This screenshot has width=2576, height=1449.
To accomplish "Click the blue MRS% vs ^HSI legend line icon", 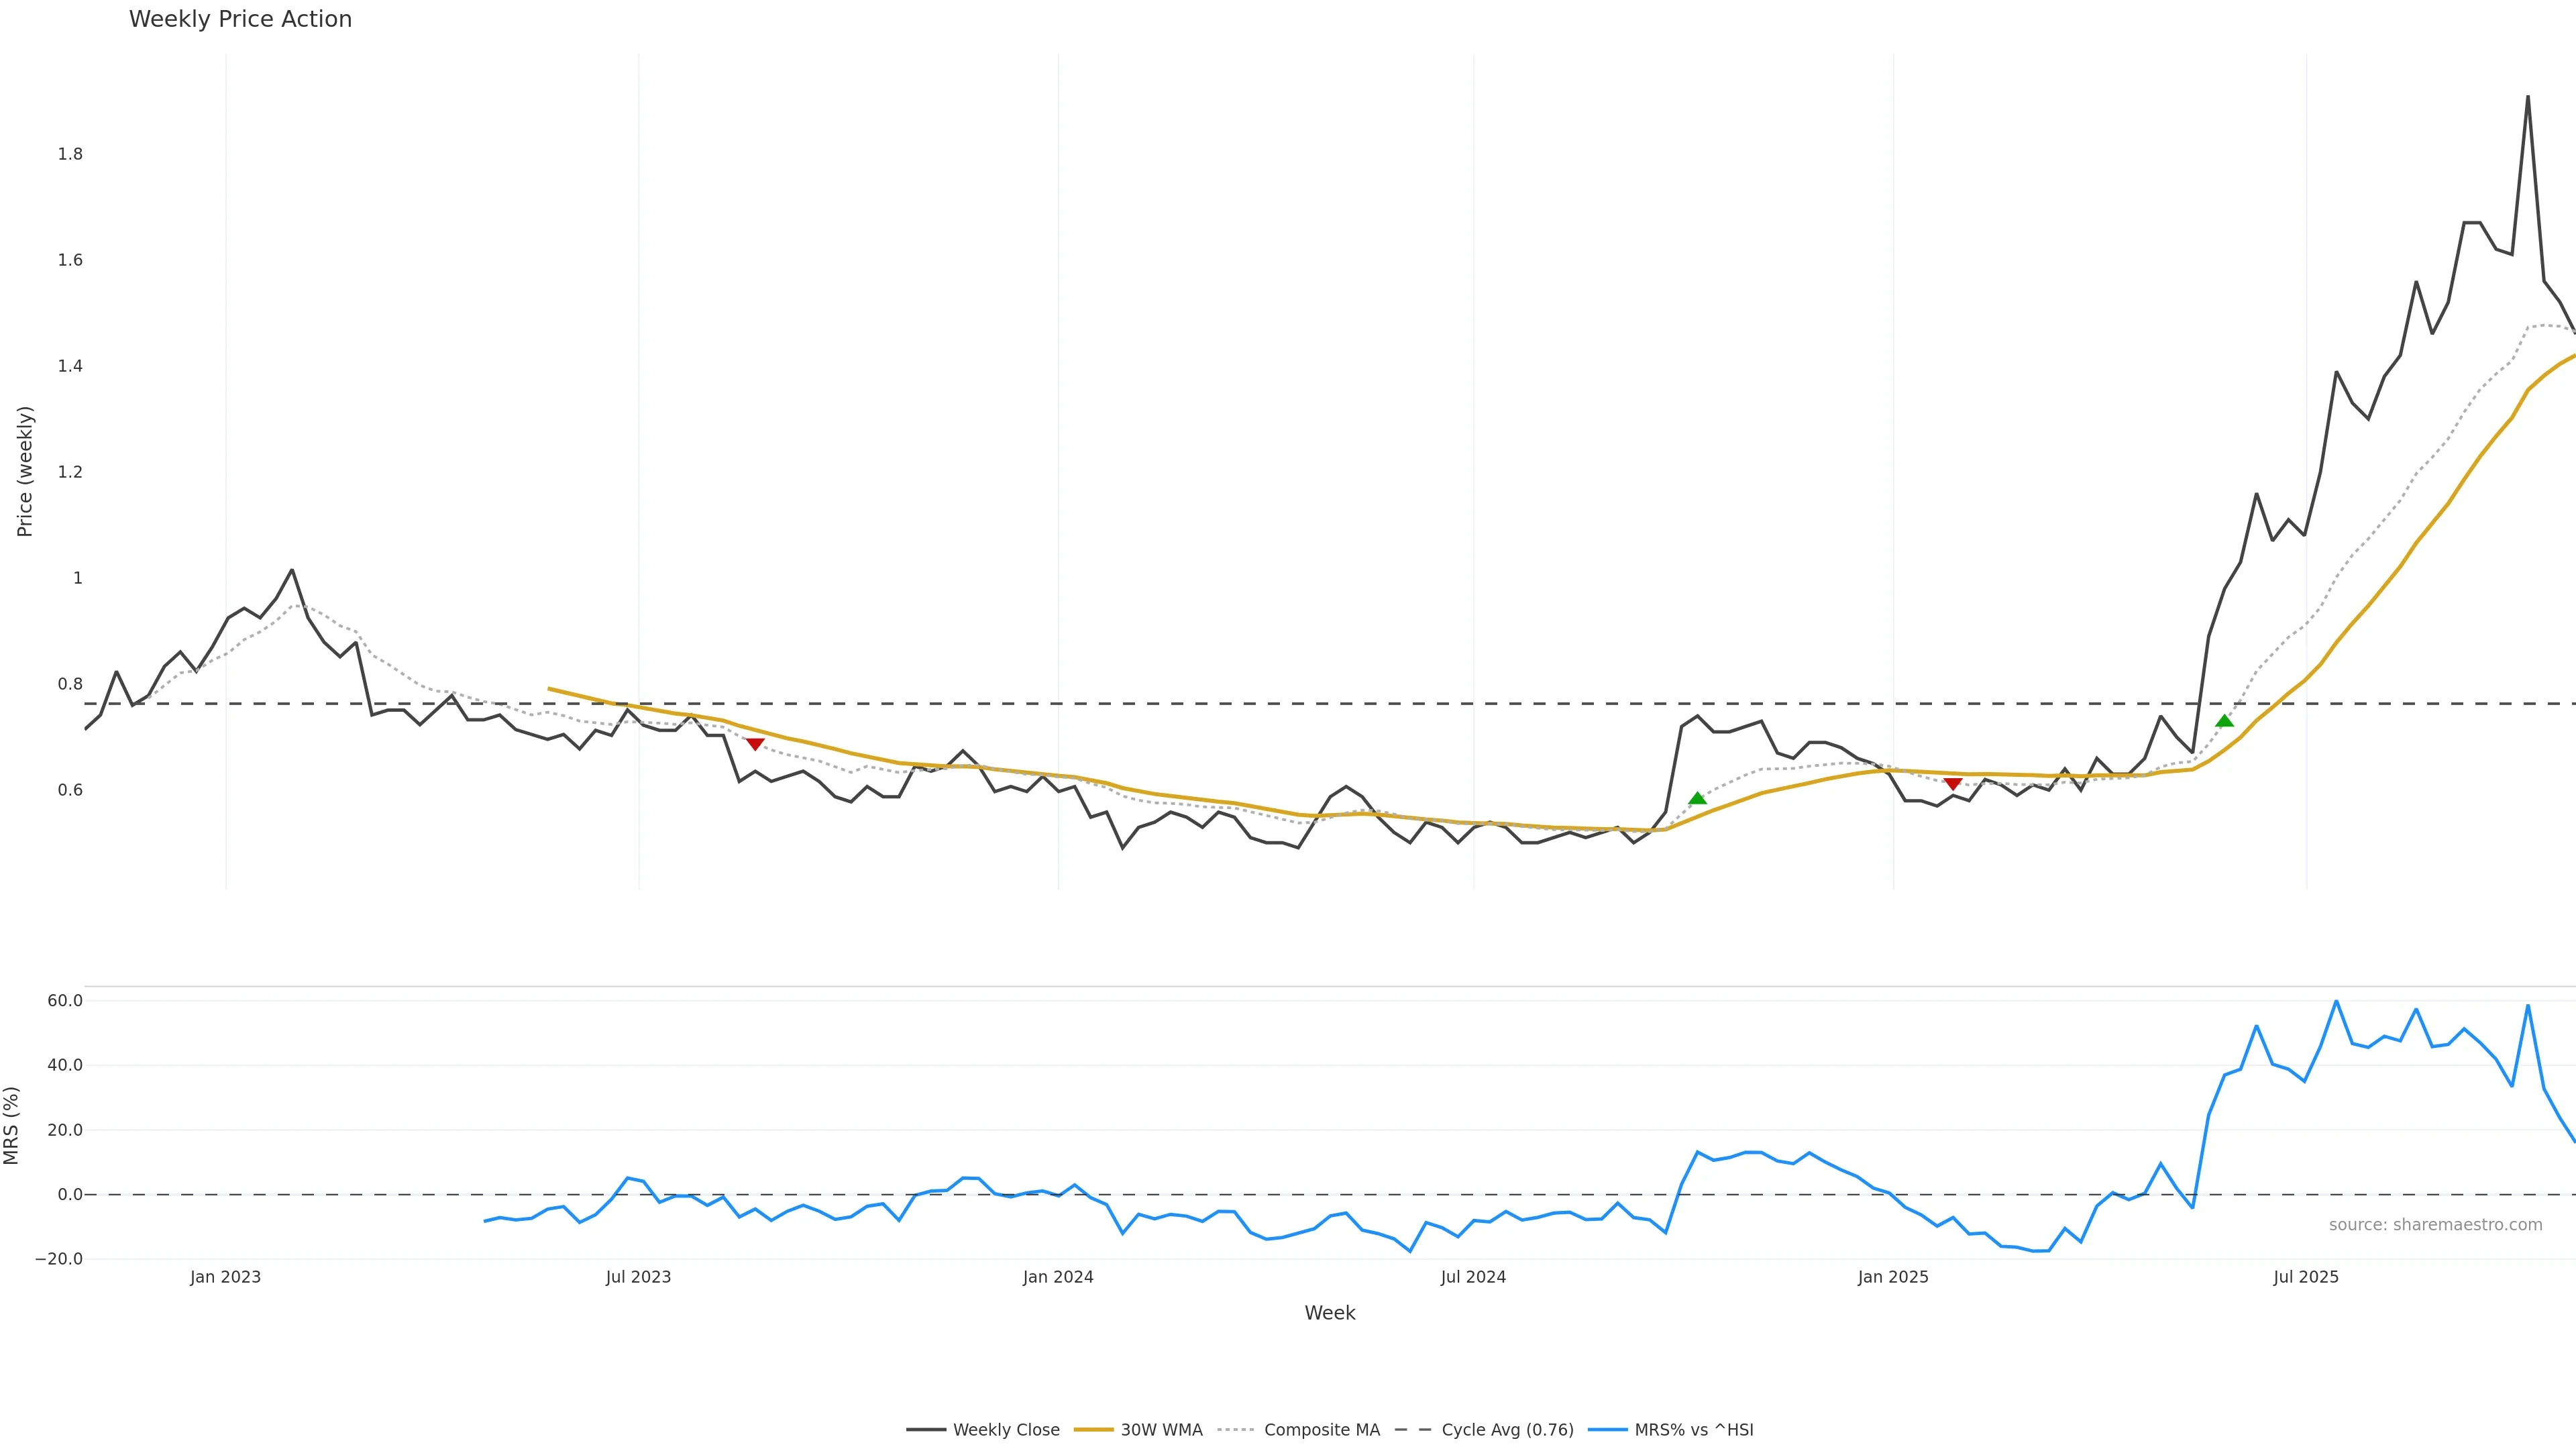I will click(x=1607, y=1430).
